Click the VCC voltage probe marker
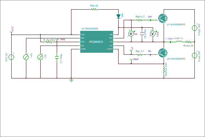Screen dimensions: 205x137 pos(11,32)
